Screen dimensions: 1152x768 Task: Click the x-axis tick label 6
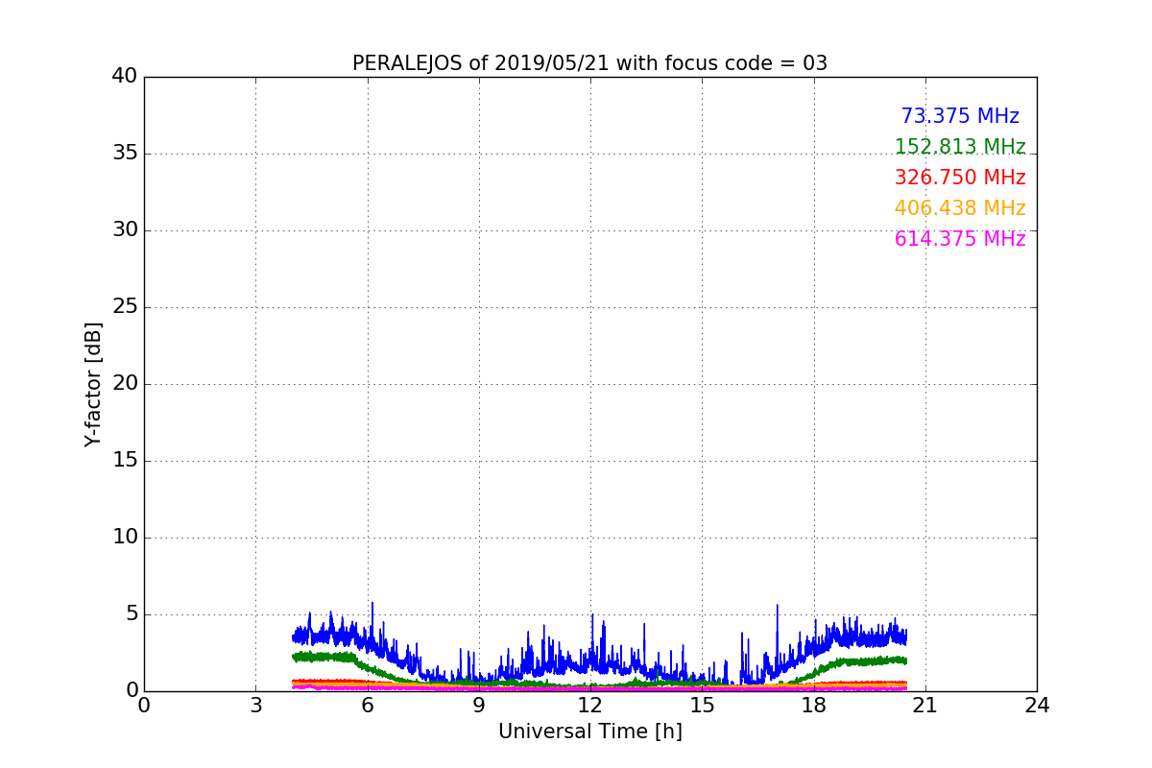tap(367, 706)
